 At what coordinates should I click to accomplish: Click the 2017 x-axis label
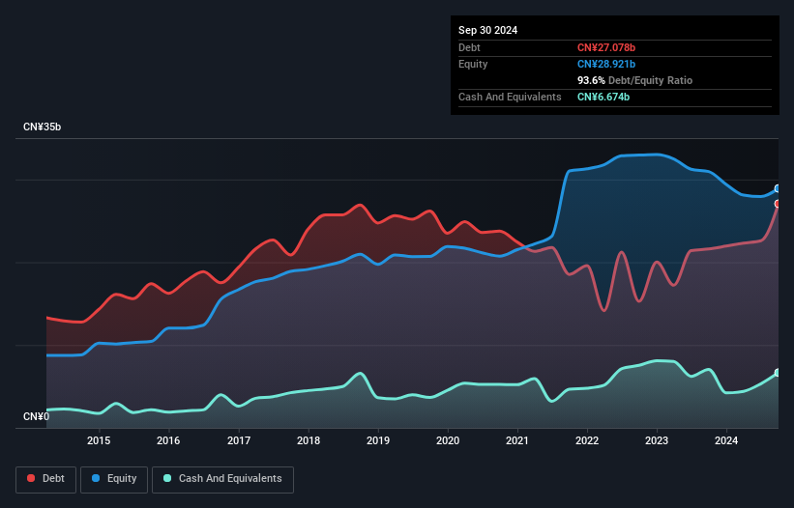(x=239, y=440)
